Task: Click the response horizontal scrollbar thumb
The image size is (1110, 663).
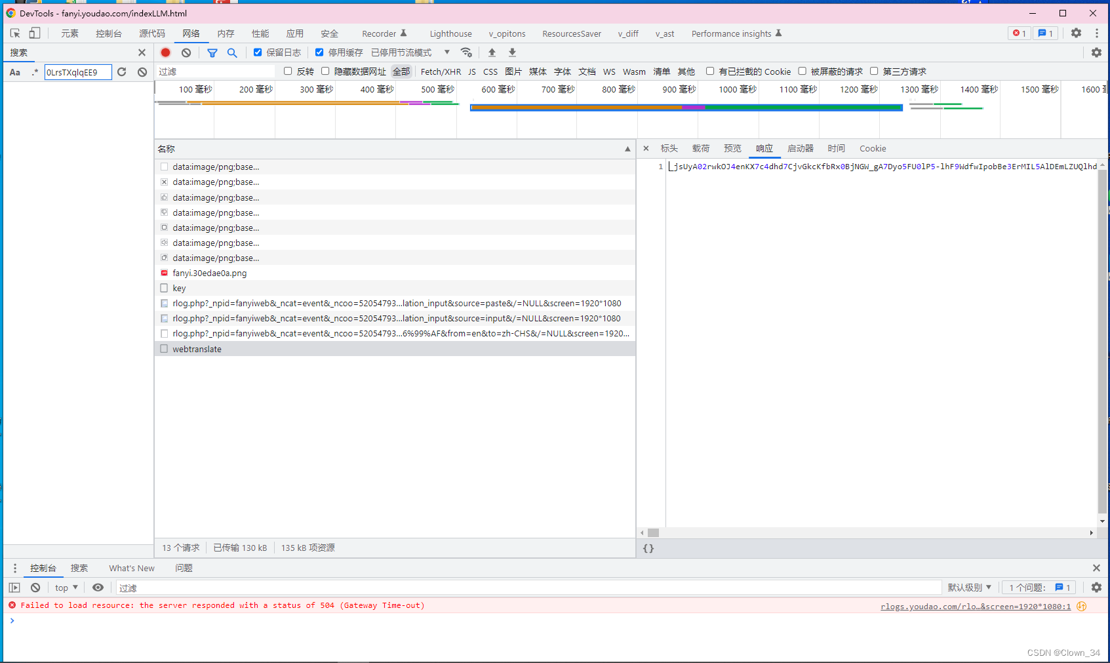Action: click(653, 532)
